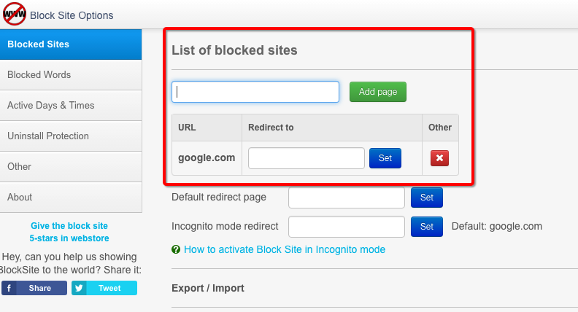This screenshot has width=578, height=312.
Task: Open the About tab
Action: (x=71, y=197)
